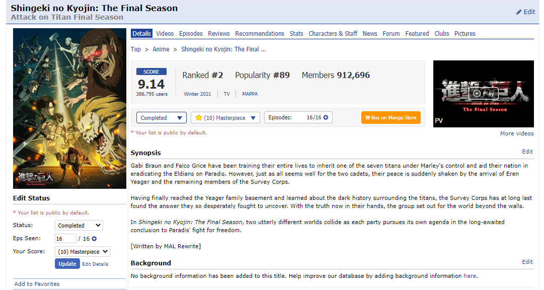Click the 386,795 users text
544x290 pixels.
[151, 94]
